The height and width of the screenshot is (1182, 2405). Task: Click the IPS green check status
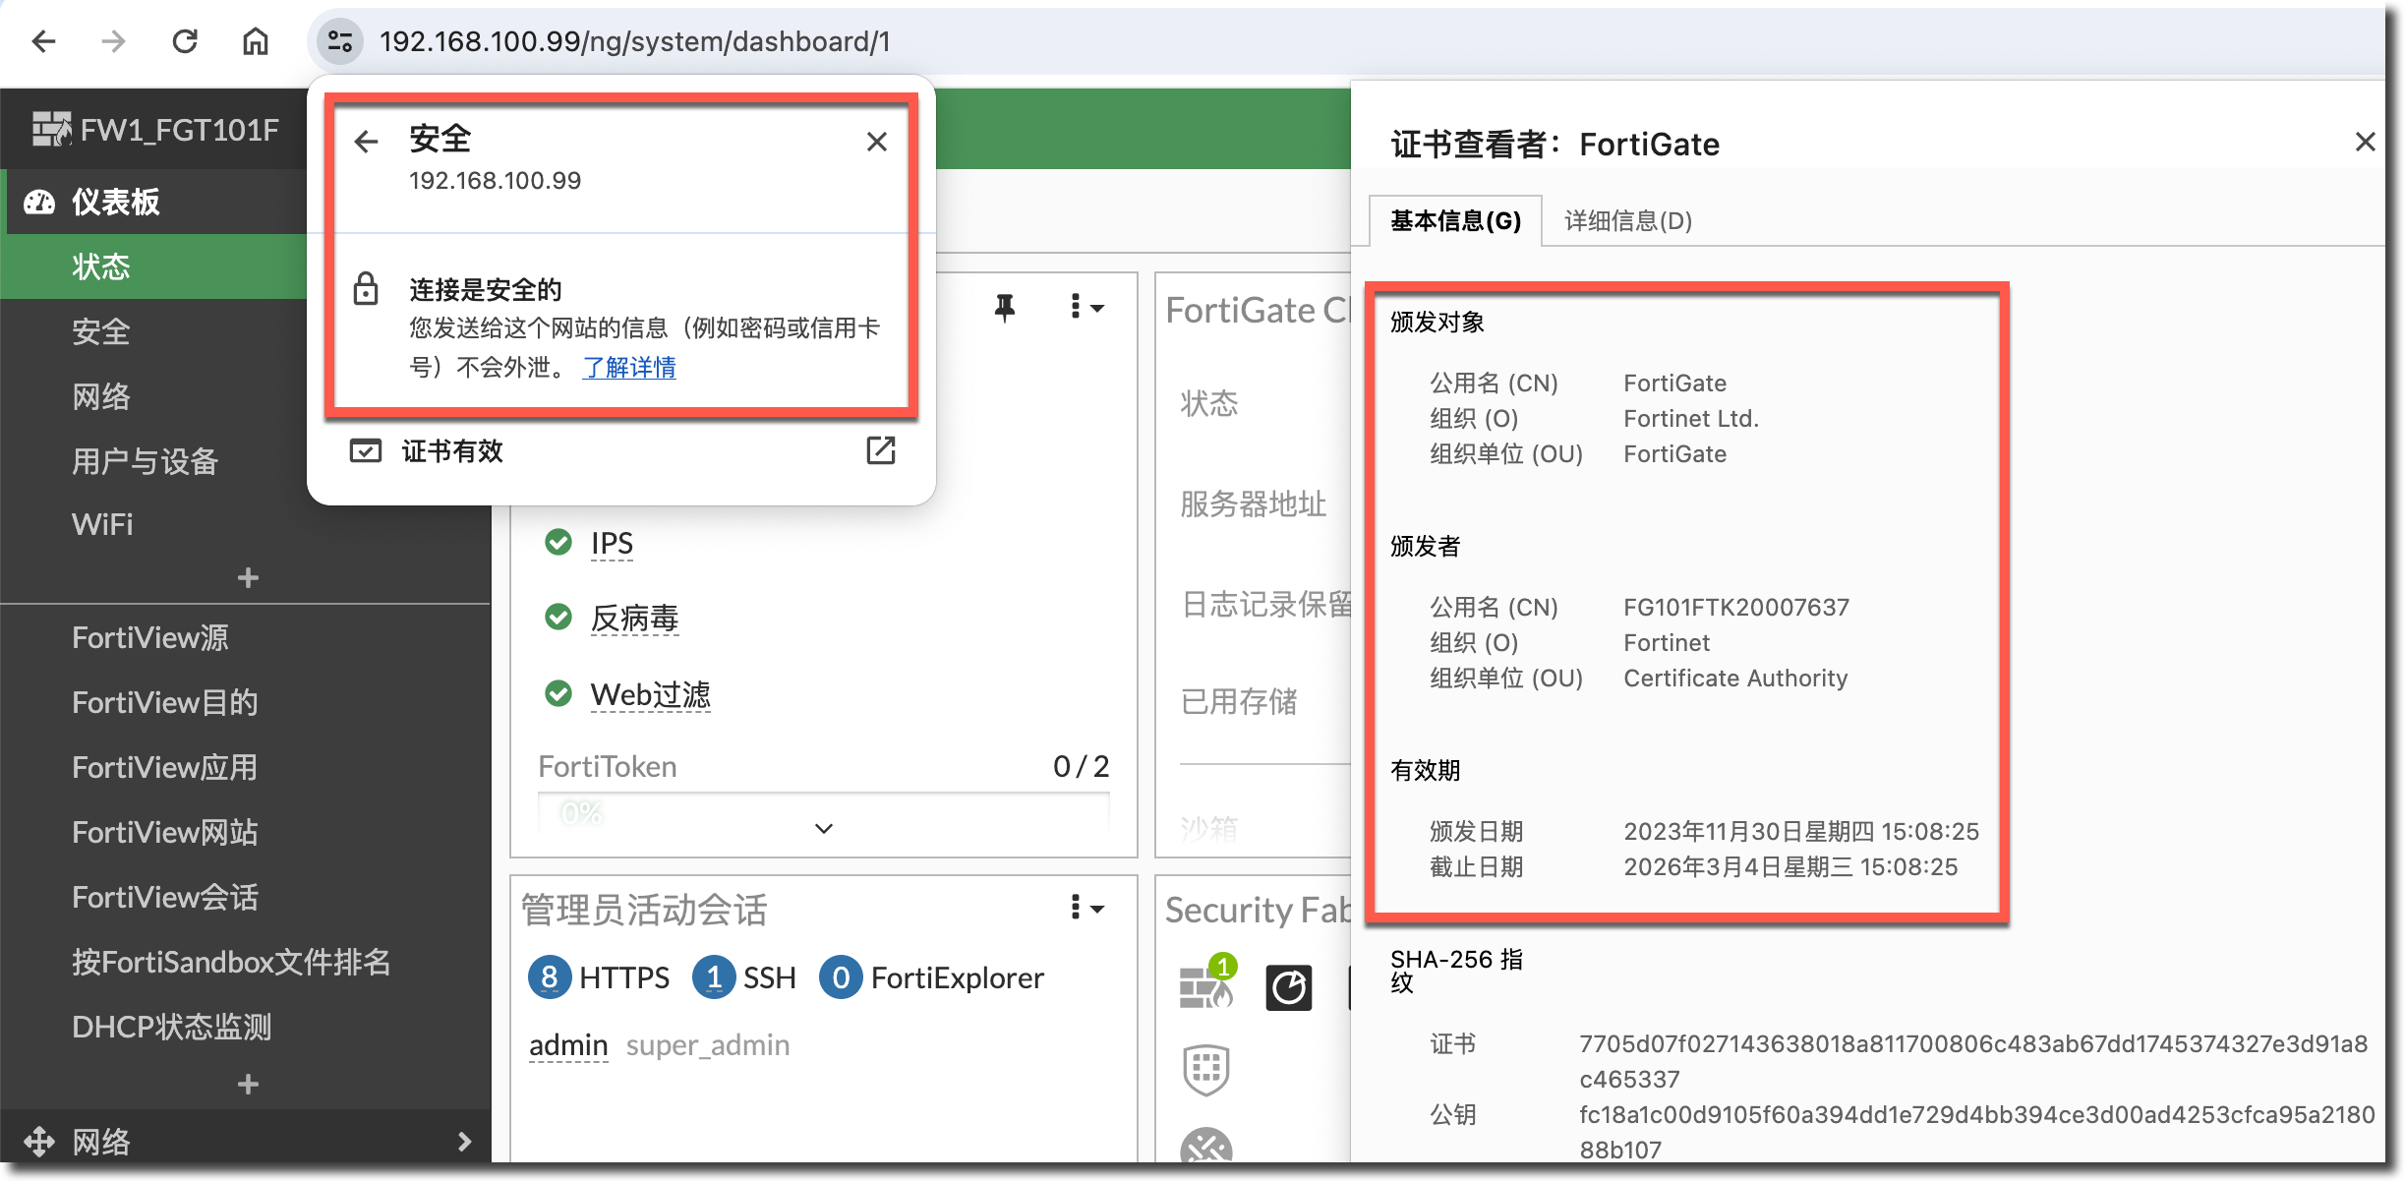(x=558, y=542)
